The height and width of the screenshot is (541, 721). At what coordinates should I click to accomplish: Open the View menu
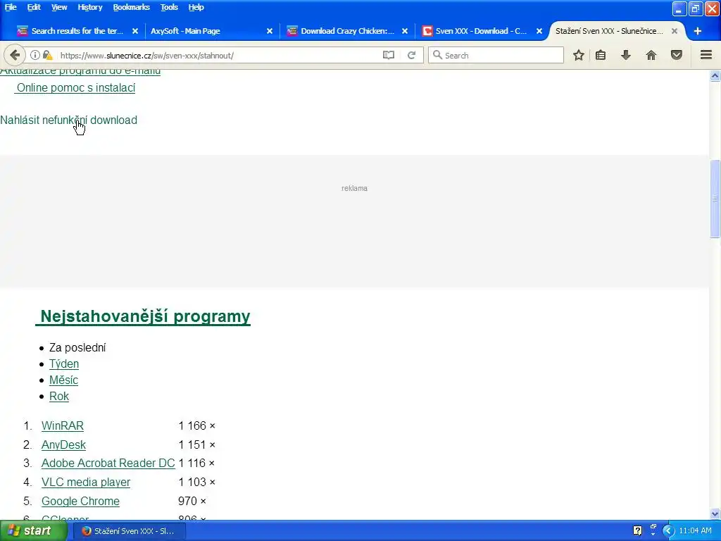click(x=59, y=7)
